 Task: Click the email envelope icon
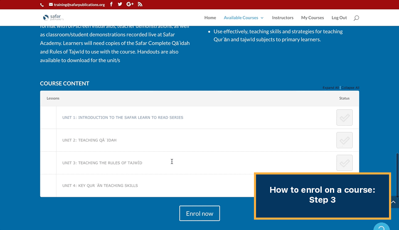click(51, 4)
